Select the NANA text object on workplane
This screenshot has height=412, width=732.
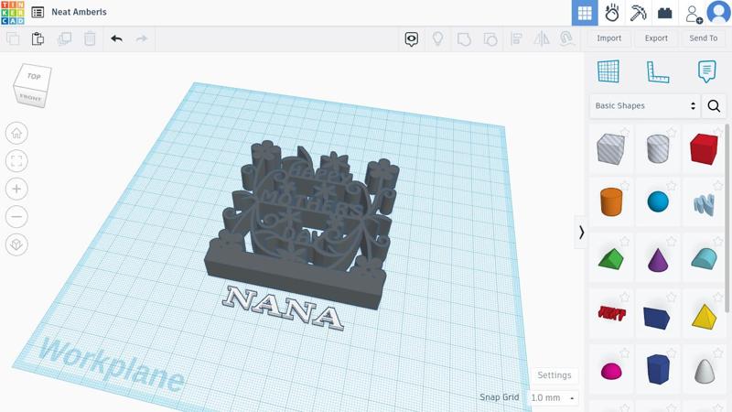(x=284, y=308)
